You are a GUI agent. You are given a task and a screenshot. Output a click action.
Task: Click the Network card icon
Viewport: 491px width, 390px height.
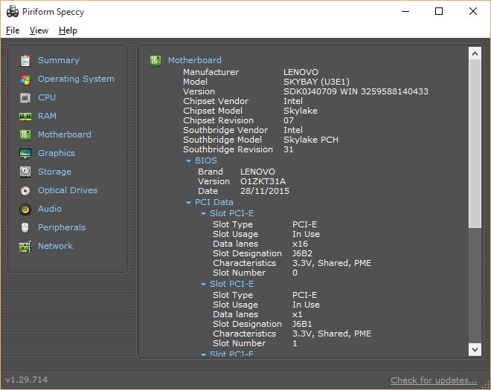coord(25,247)
